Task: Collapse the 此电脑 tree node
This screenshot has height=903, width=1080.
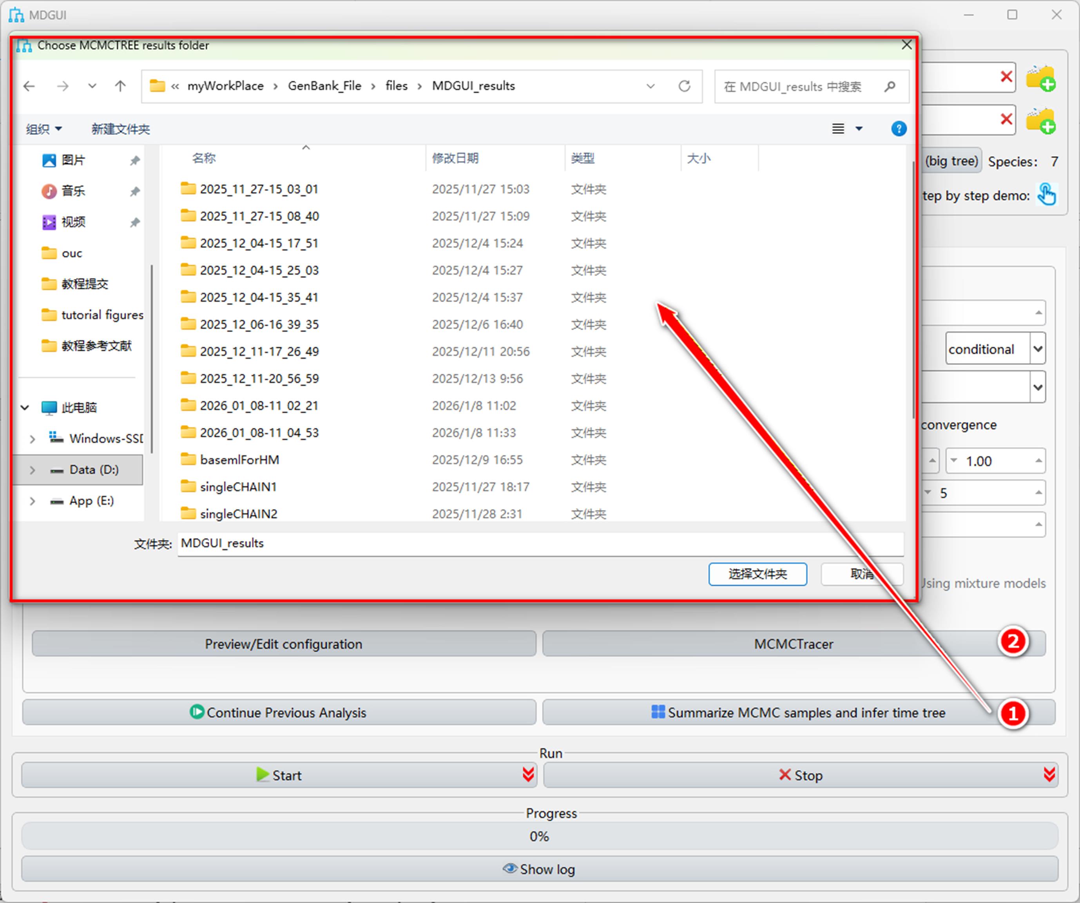Action: (x=25, y=408)
